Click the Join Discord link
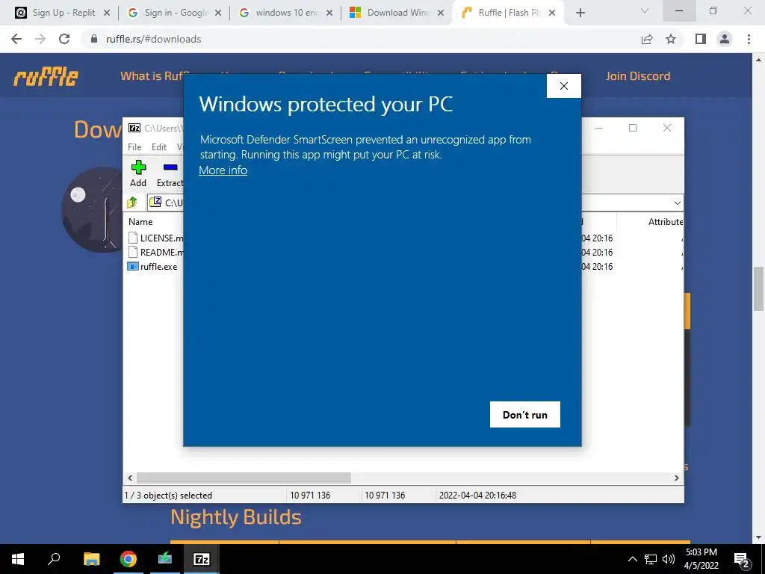 coord(638,76)
